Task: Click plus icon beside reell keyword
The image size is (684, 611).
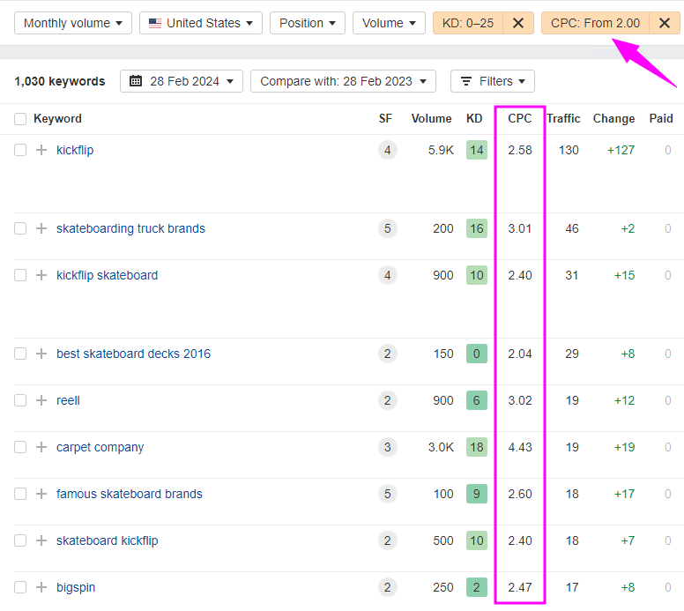Action: 41,400
